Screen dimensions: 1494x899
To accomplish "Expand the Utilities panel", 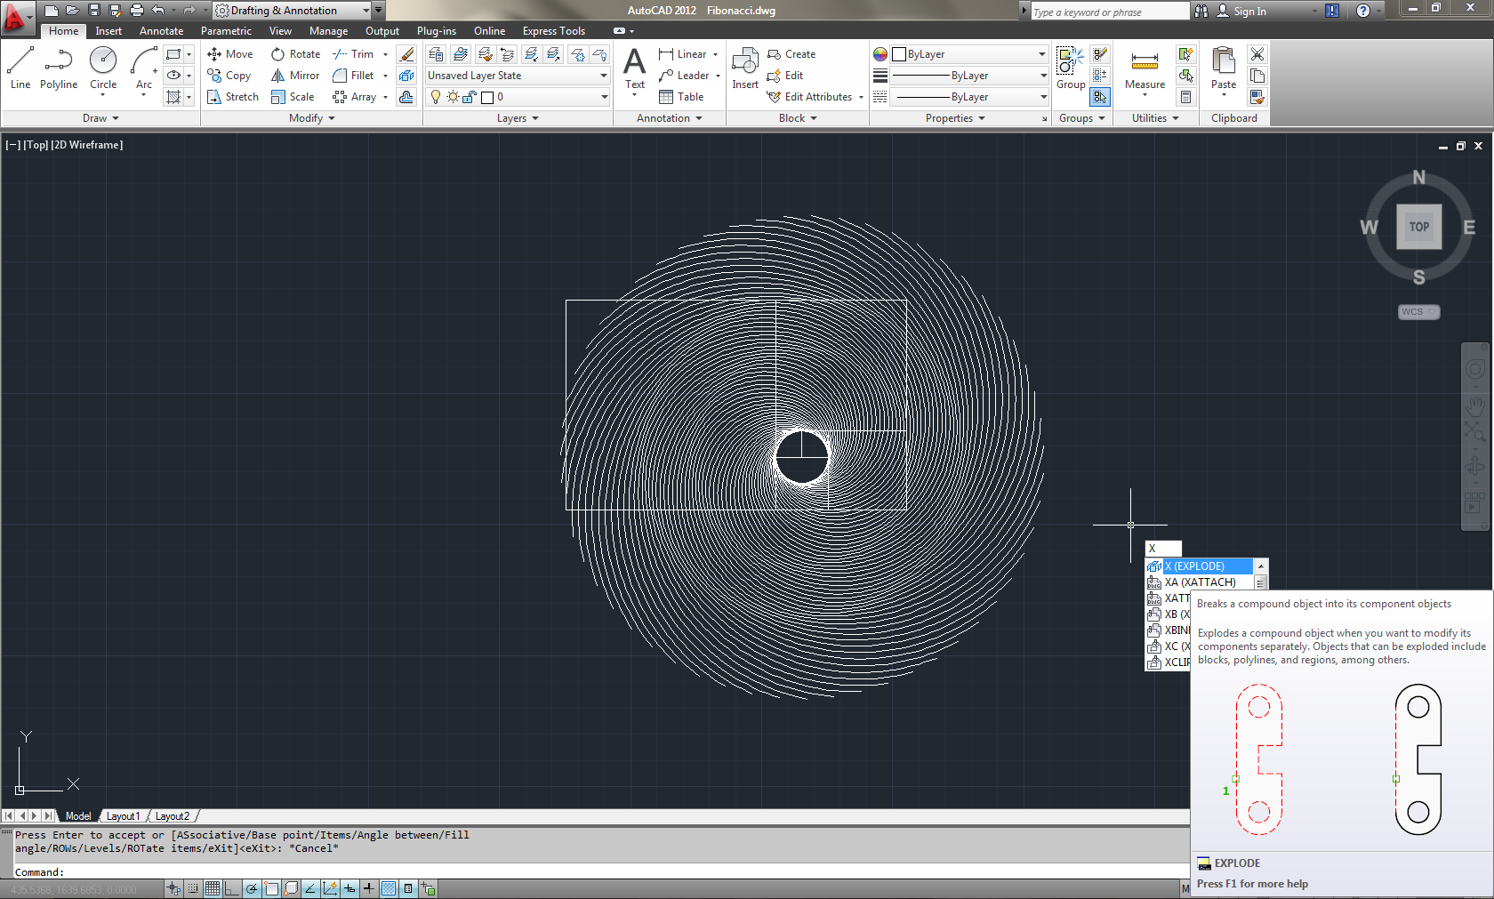I will click(x=1155, y=118).
